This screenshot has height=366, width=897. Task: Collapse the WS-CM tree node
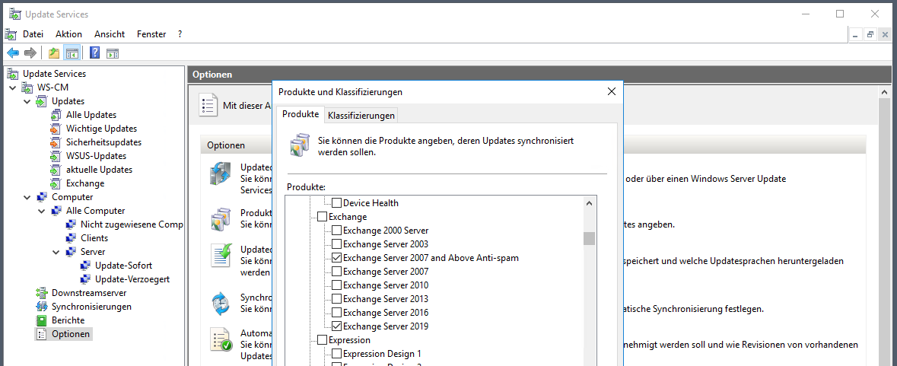tap(13, 88)
